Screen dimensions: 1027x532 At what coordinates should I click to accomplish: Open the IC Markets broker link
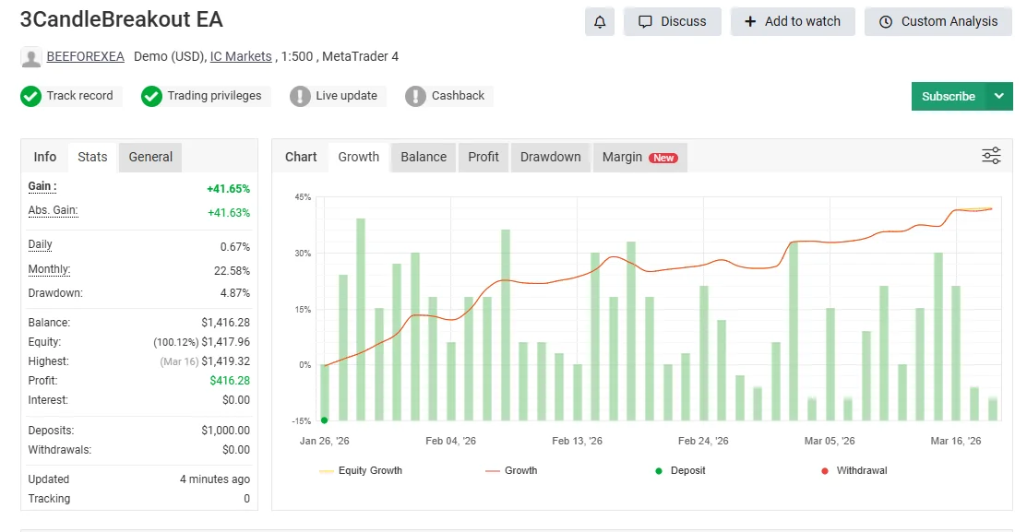241,56
